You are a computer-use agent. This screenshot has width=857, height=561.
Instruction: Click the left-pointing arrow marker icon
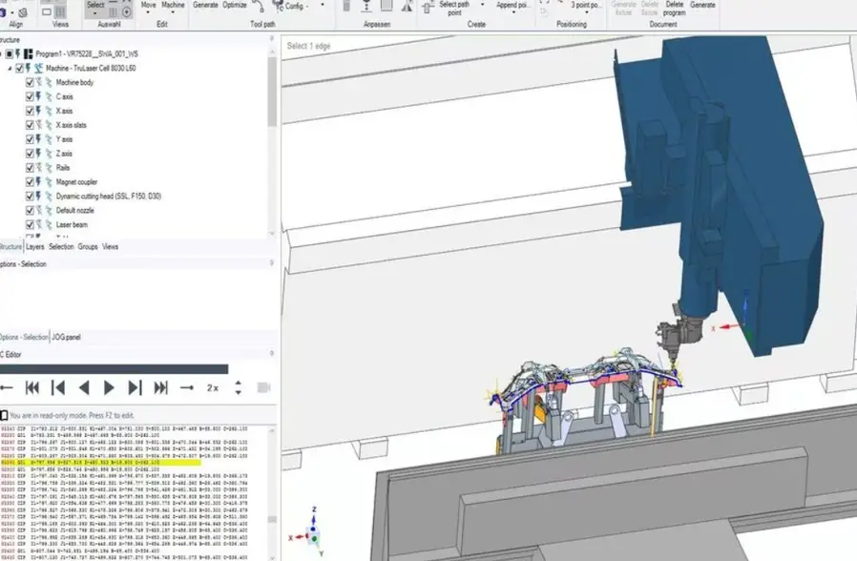pos(7,388)
